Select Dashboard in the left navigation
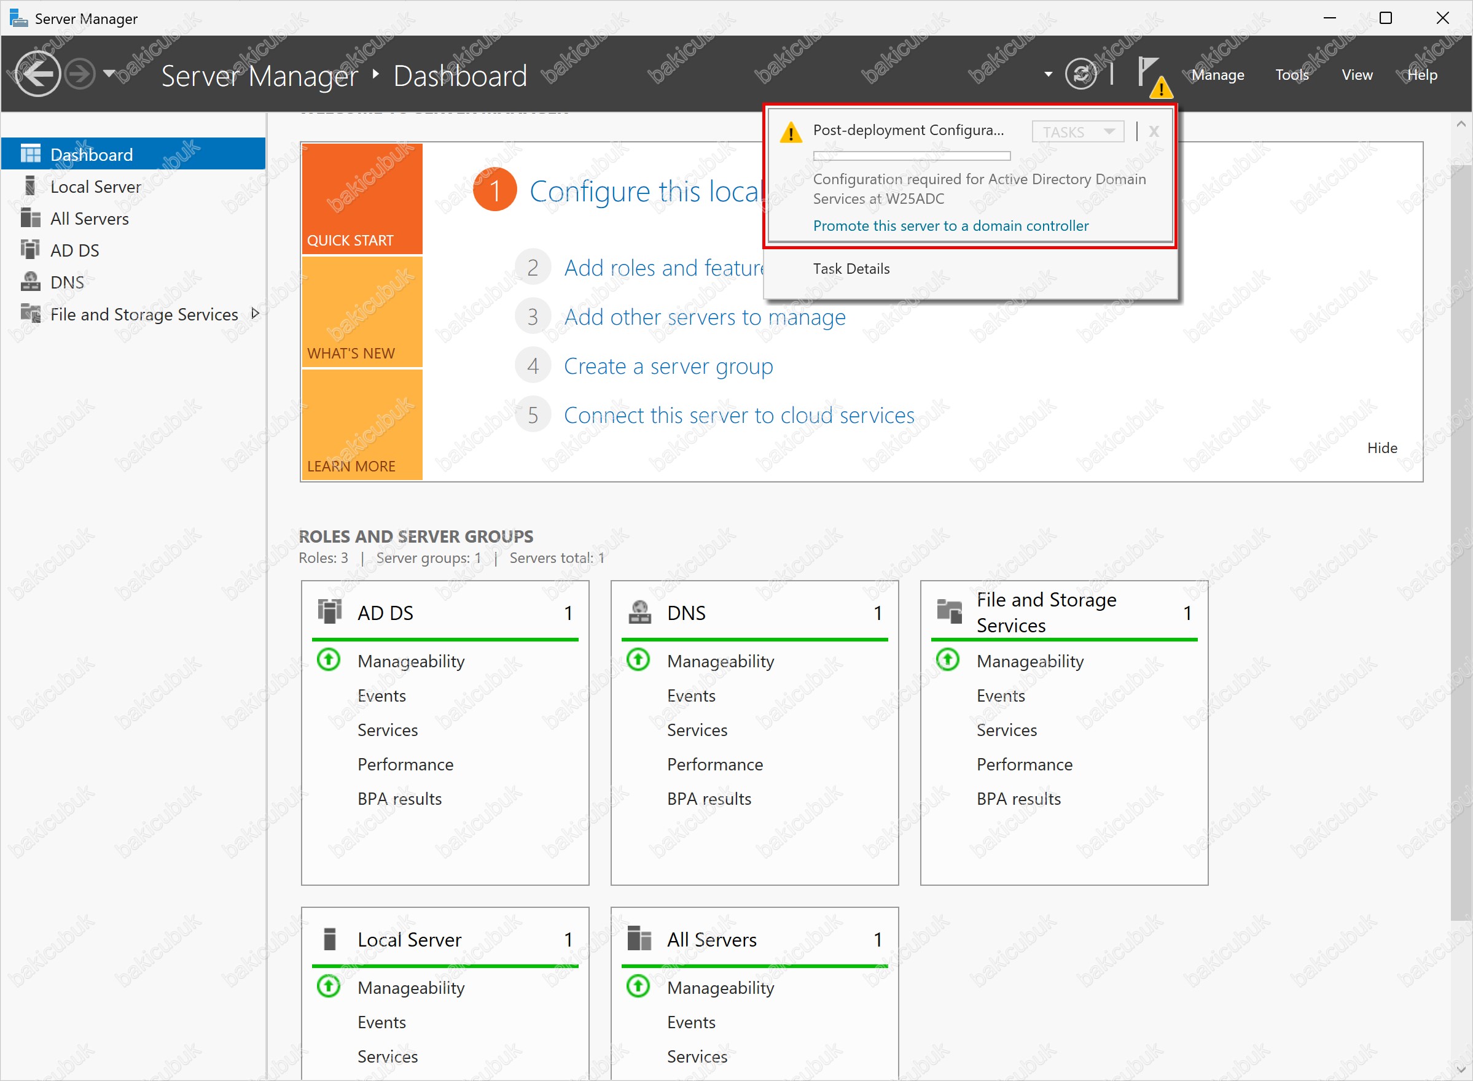 pyautogui.click(x=133, y=154)
